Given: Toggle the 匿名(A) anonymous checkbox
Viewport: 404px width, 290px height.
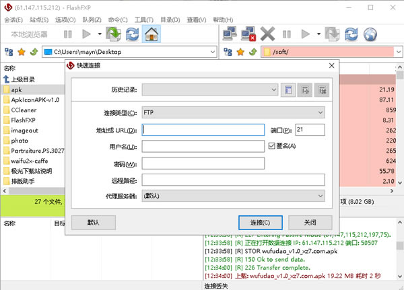Looking at the screenshot, I should pyautogui.click(x=272, y=146).
